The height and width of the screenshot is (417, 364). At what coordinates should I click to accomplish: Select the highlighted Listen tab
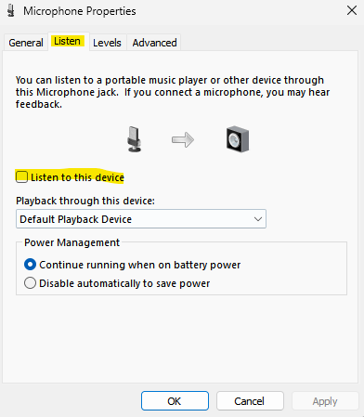pyautogui.click(x=67, y=41)
